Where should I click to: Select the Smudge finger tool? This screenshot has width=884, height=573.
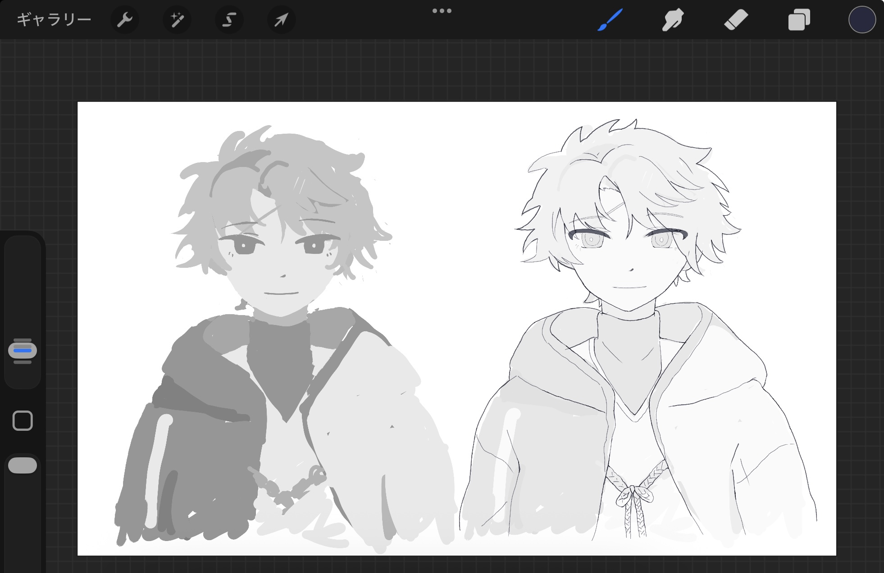pos(673,20)
